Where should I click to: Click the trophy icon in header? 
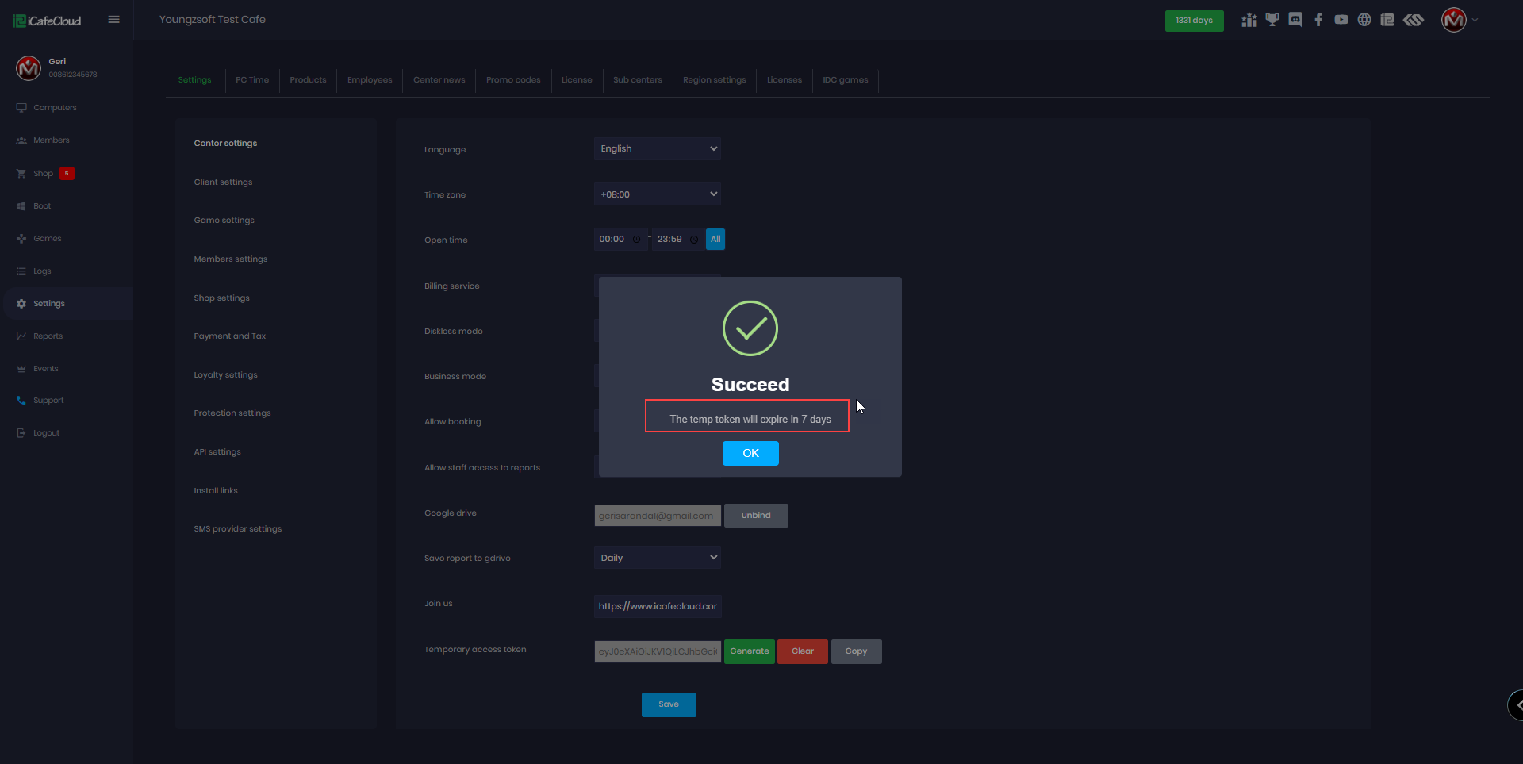pyautogui.click(x=1272, y=20)
